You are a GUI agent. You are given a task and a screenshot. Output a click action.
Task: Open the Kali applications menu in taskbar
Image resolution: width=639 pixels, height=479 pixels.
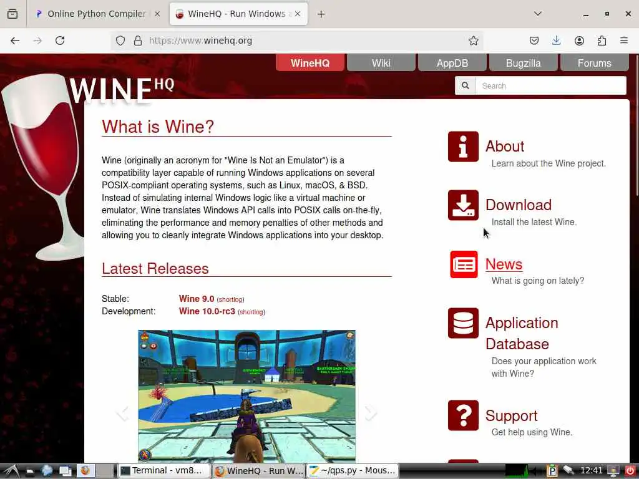[x=11, y=472]
